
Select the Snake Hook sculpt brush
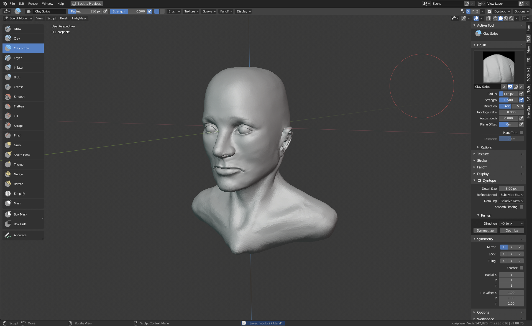(x=22, y=155)
